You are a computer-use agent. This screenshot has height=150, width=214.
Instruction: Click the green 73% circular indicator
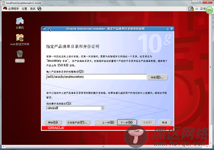(x=209, y=10)
